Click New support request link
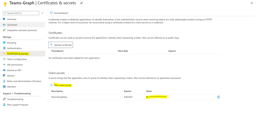 18,105
